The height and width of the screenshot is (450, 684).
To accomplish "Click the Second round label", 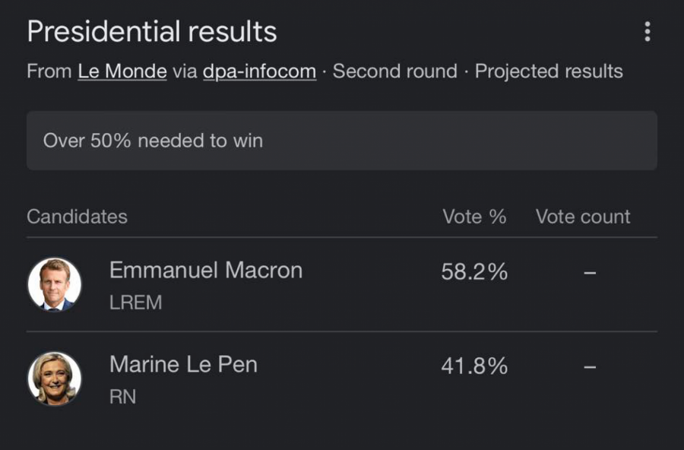I will pos(395,71).
